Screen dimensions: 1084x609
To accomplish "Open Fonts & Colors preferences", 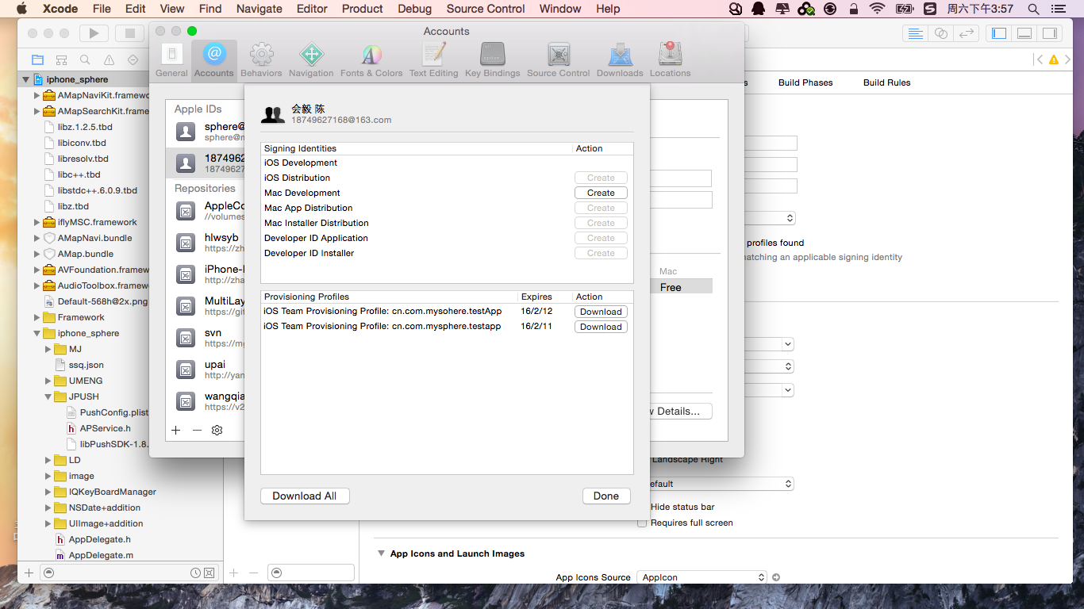I will (371, 60).
